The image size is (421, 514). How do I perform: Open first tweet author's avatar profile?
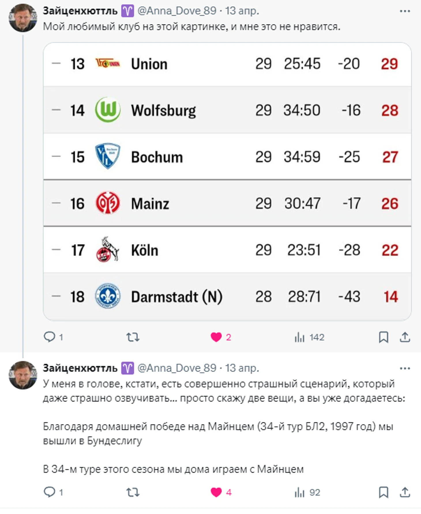[x=23, y=18]
